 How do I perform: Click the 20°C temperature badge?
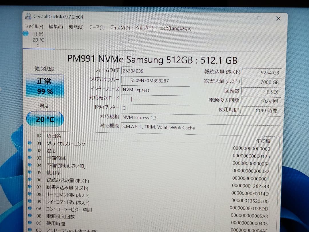pyautogui.click(x=45, y=119)
